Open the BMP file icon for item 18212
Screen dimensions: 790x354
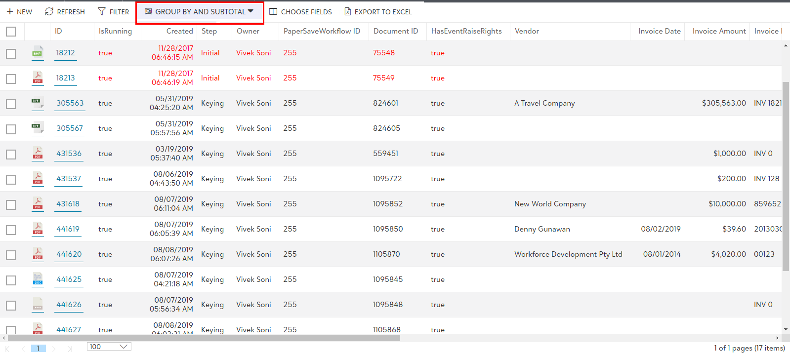click(38, 53)
